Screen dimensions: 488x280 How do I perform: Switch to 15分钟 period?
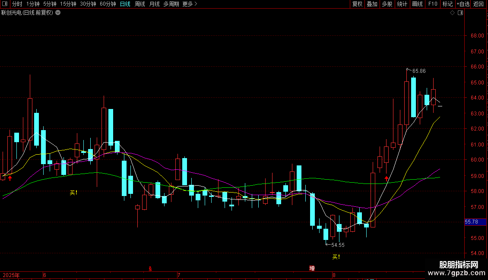68,4
